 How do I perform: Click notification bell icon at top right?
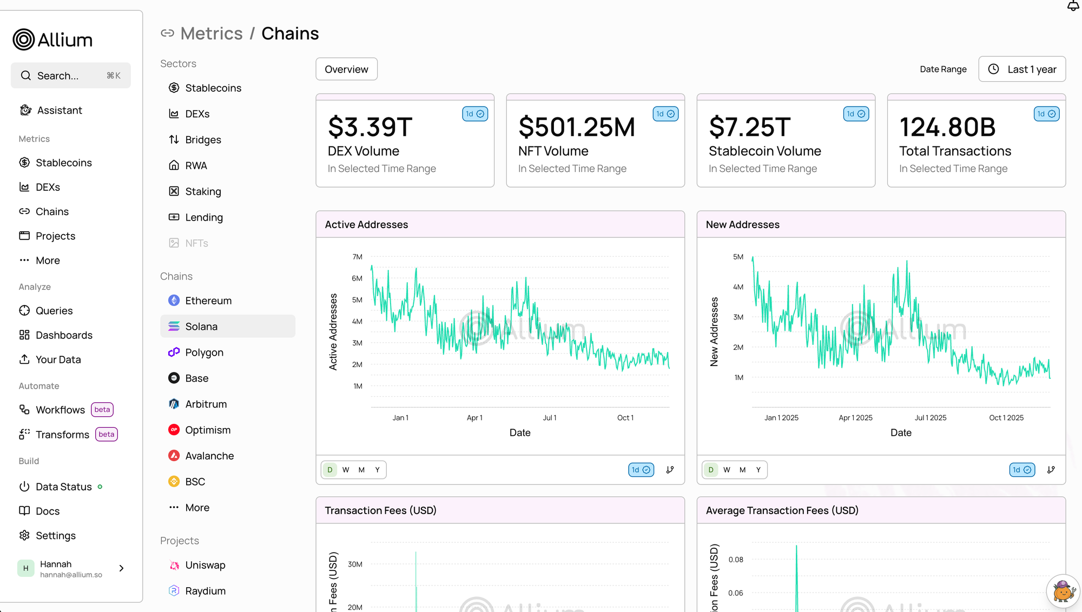1072,6
